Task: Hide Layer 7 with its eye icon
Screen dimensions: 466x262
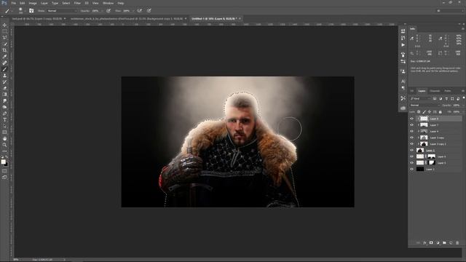Action: point(412,125)
